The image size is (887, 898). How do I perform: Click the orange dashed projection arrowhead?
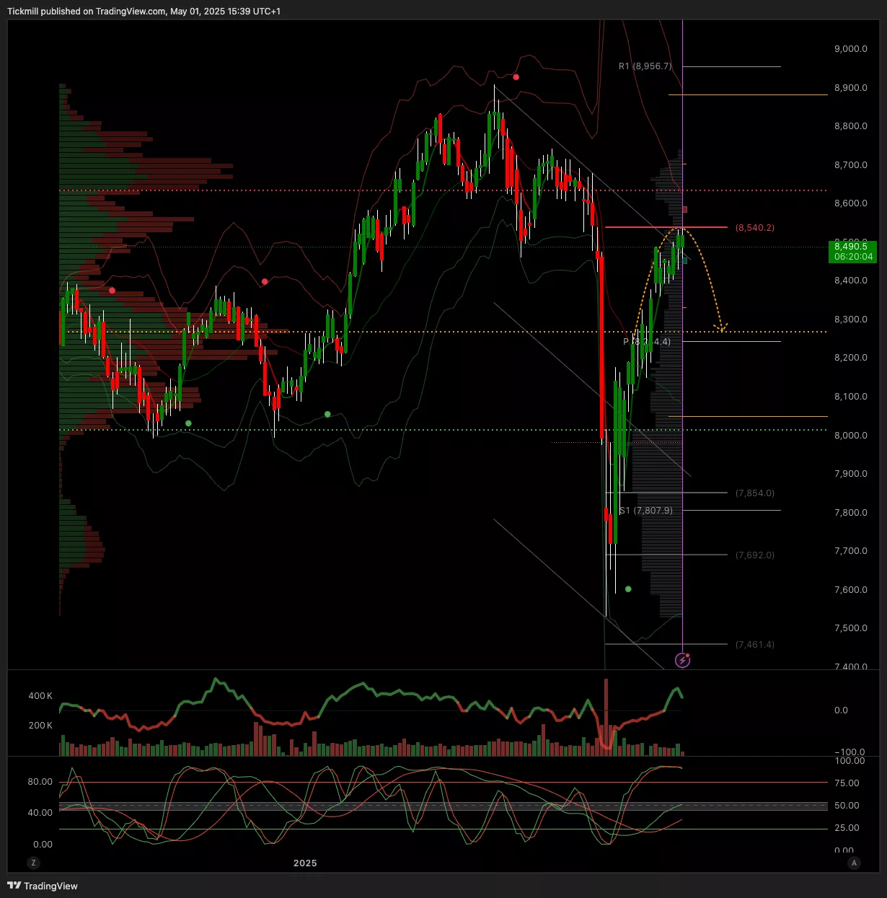pos(720,329)
